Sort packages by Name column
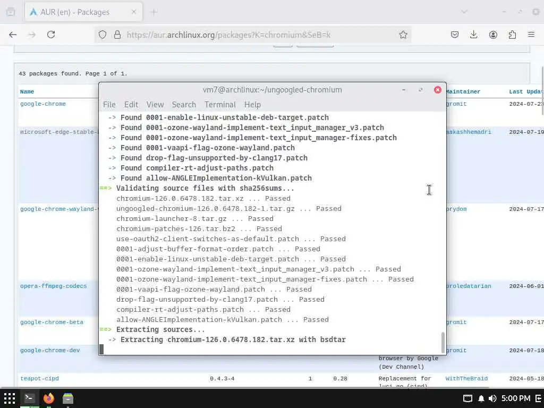This screenshot has height=408, width=544. (x=27, y=91)
